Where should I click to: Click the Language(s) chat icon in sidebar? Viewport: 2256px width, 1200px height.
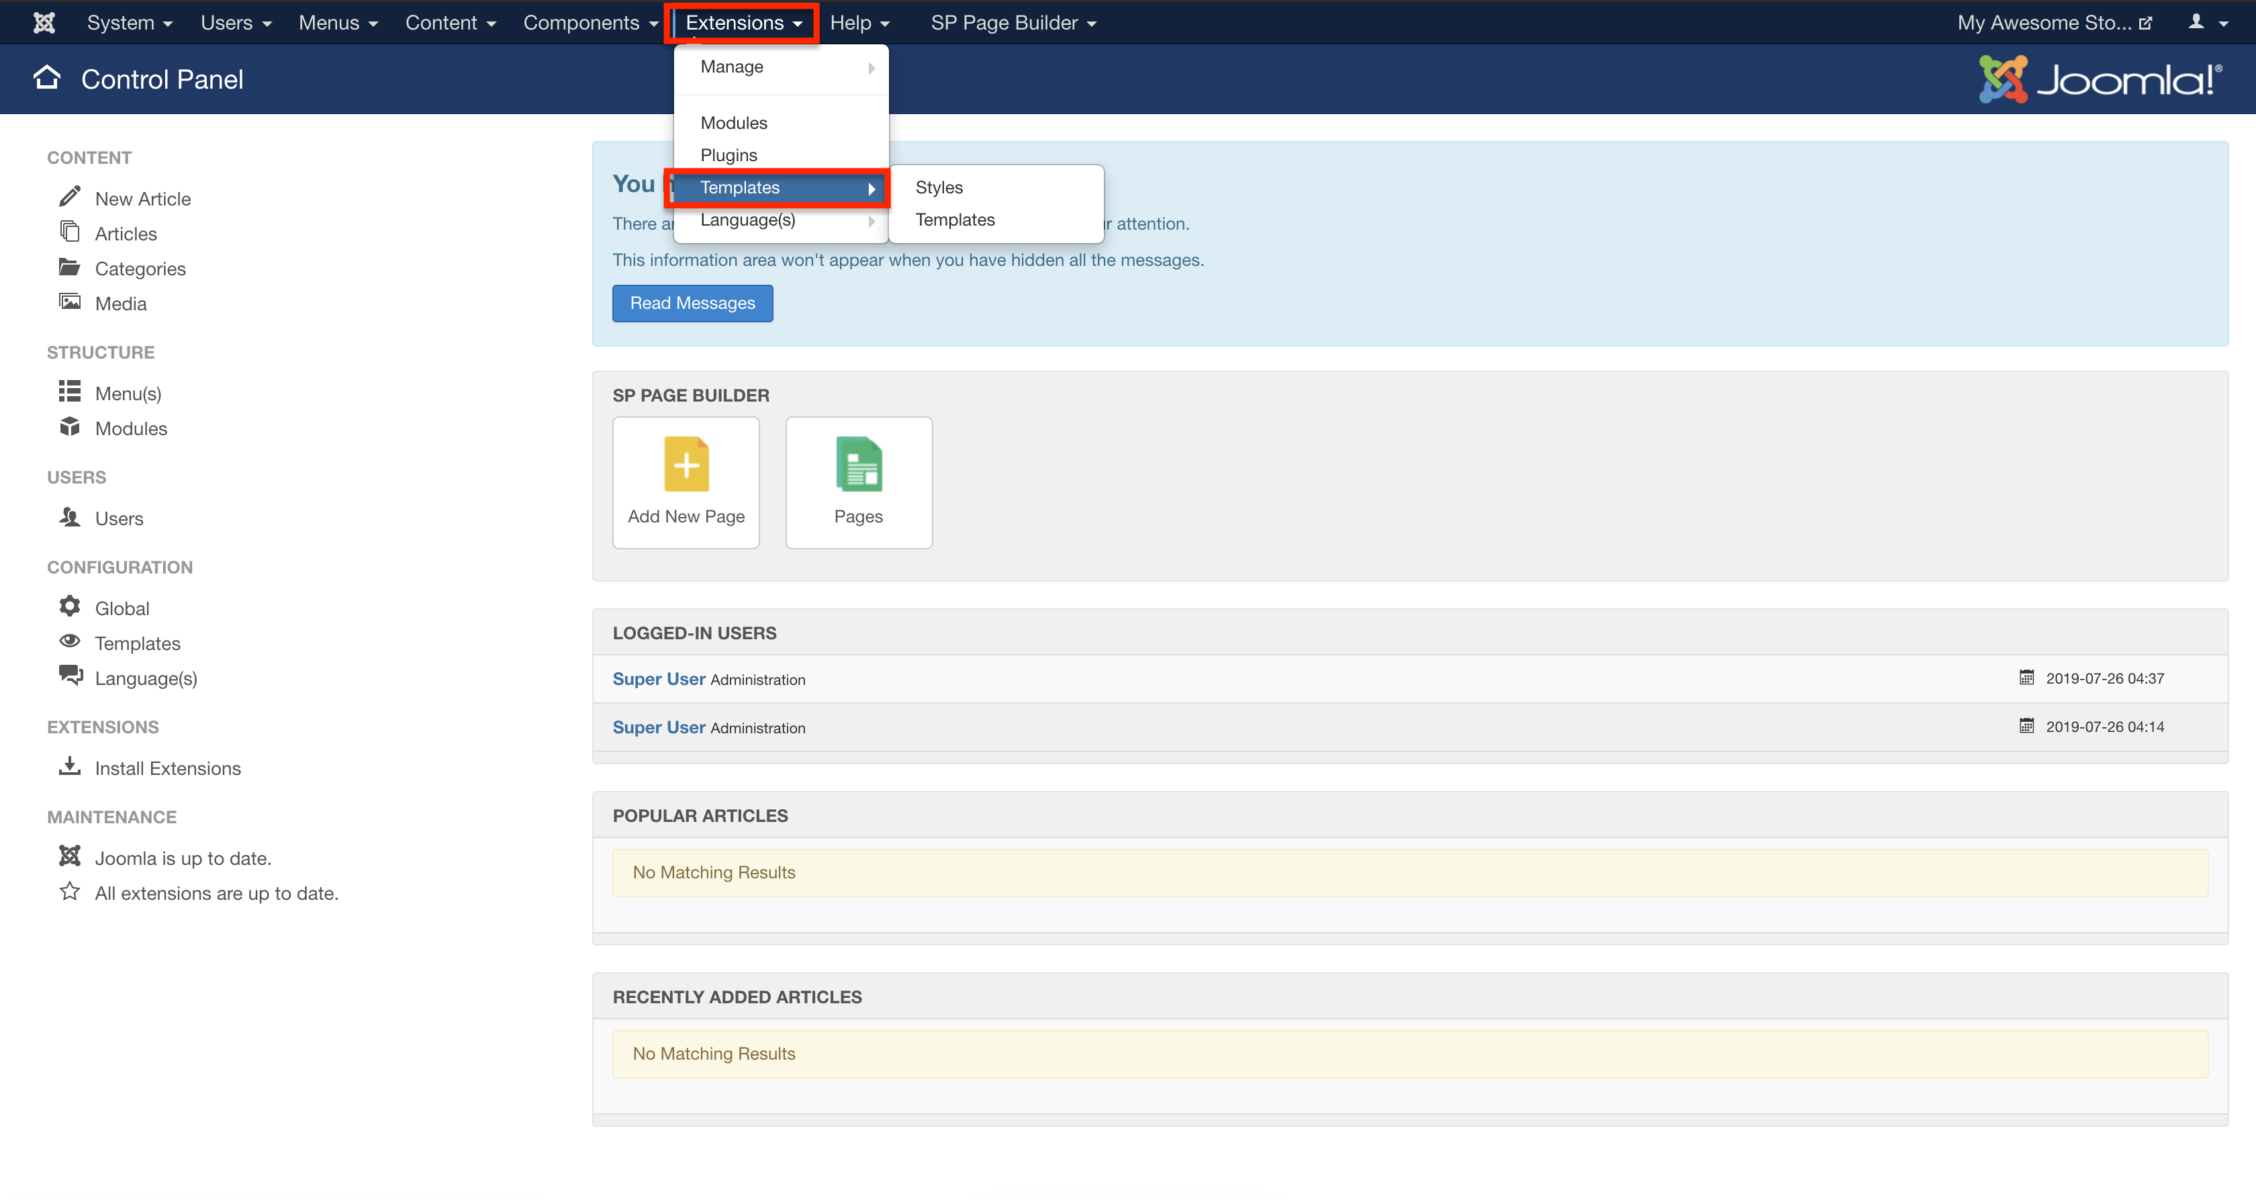70,676
